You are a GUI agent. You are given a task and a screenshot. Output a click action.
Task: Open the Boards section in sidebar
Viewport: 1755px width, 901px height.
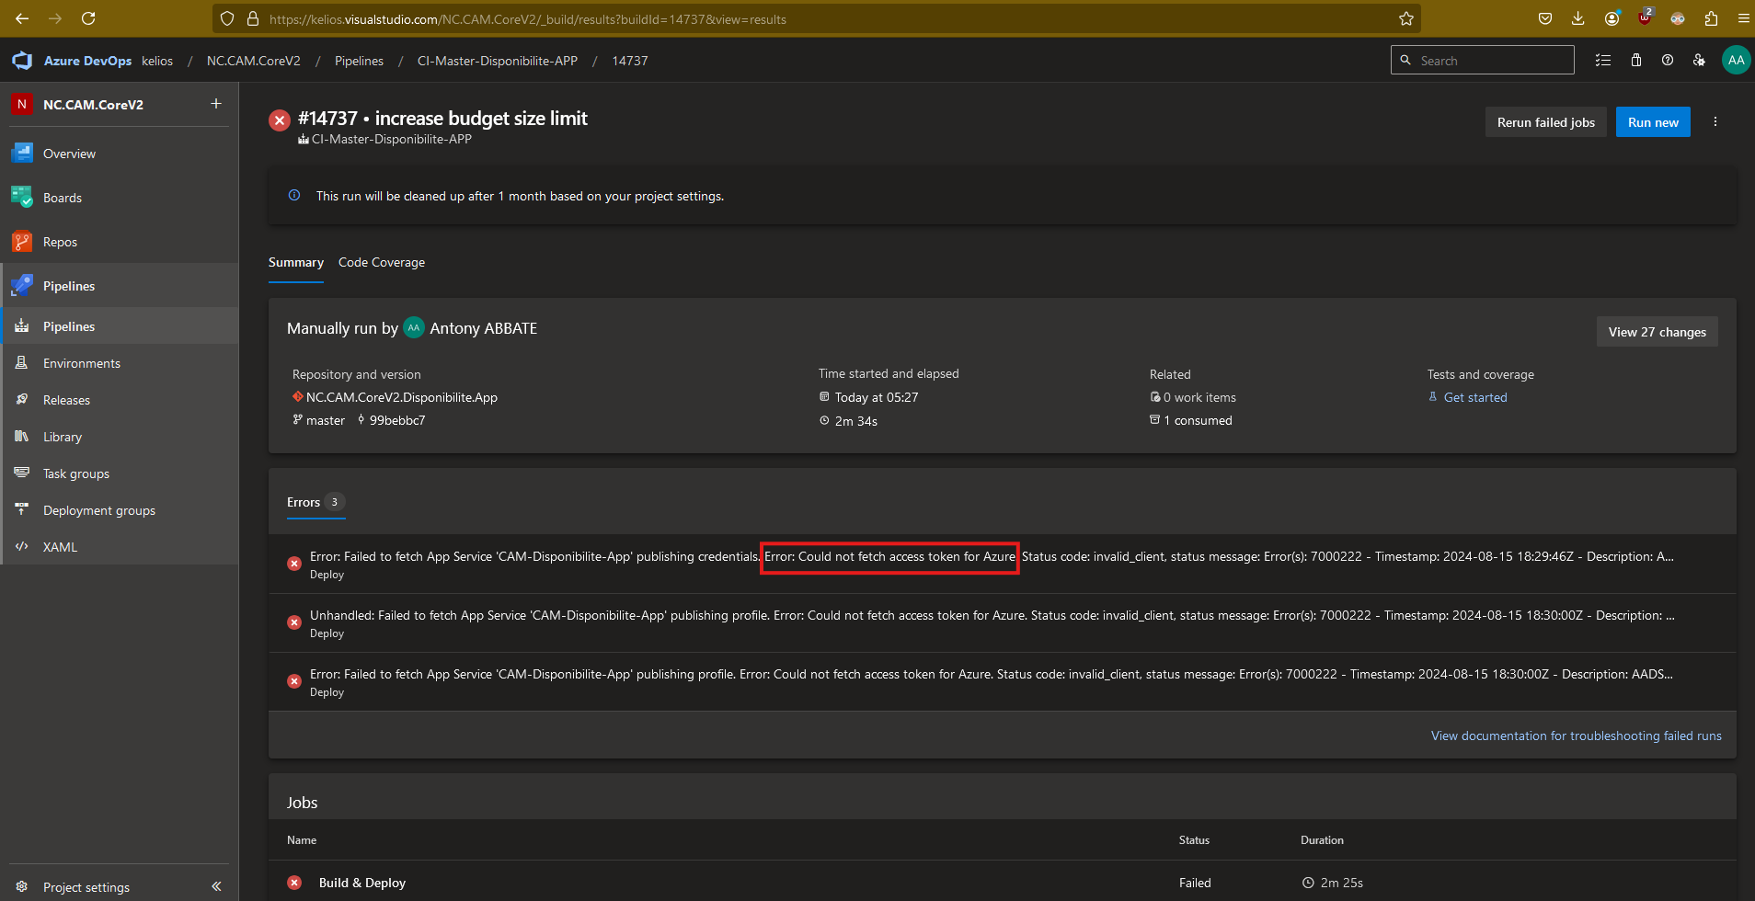pos(63,198)
